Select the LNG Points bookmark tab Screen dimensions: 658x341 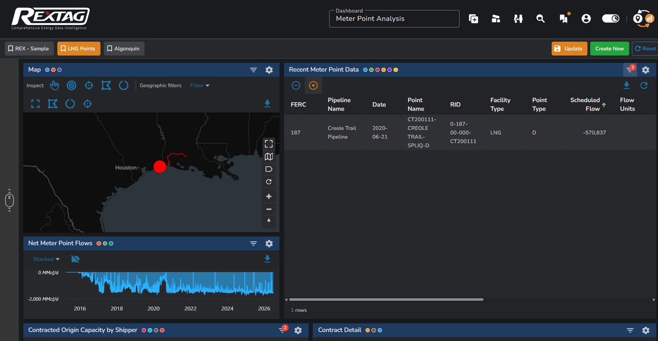click(79, 48)
